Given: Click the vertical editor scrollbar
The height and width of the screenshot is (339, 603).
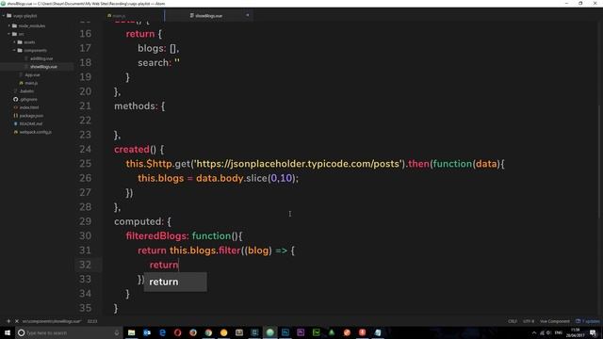Looking at the screenshot, I should pos(600,161).
